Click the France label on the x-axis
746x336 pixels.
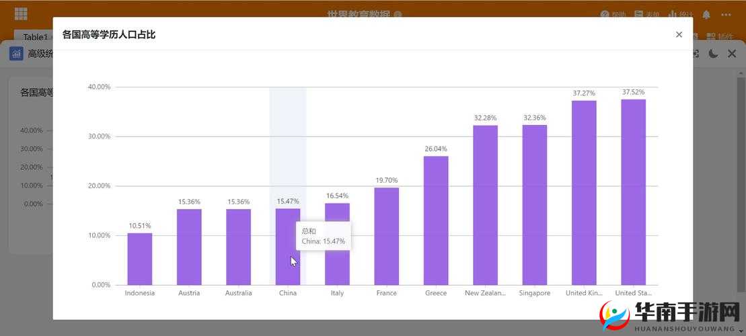[x=387, y=293]
